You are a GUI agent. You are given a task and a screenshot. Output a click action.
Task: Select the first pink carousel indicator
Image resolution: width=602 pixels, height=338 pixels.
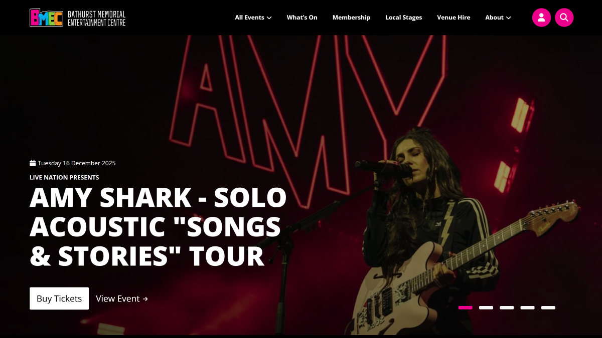[466, 307]
